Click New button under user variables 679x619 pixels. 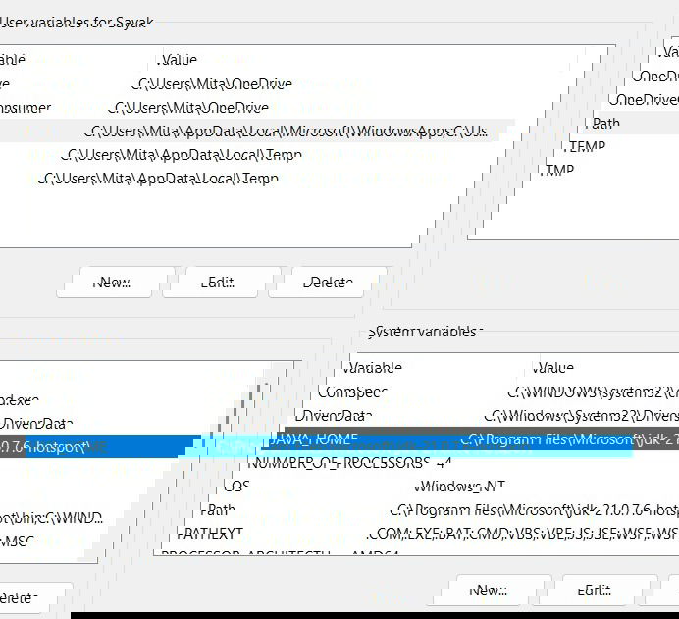tap(115, 283)
